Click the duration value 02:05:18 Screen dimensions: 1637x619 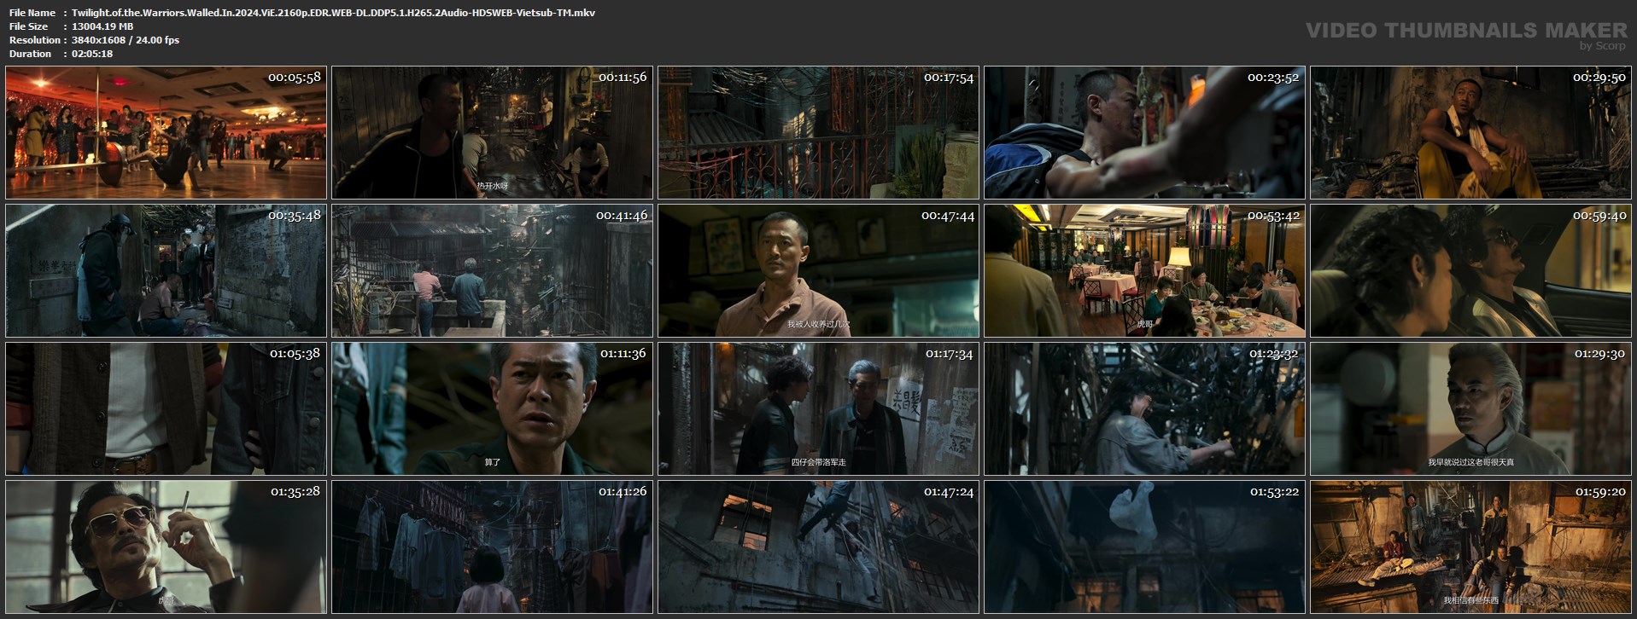92,54
